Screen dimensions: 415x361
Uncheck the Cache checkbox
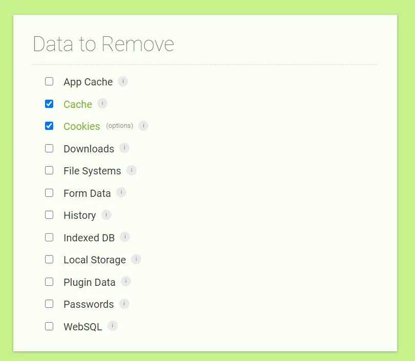49,104
